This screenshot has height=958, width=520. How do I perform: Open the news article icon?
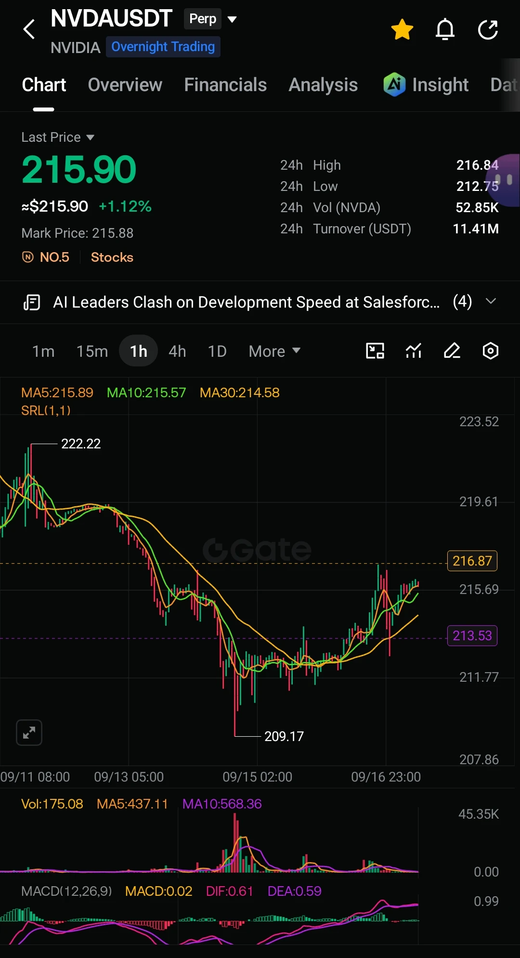tap(32, 302)
